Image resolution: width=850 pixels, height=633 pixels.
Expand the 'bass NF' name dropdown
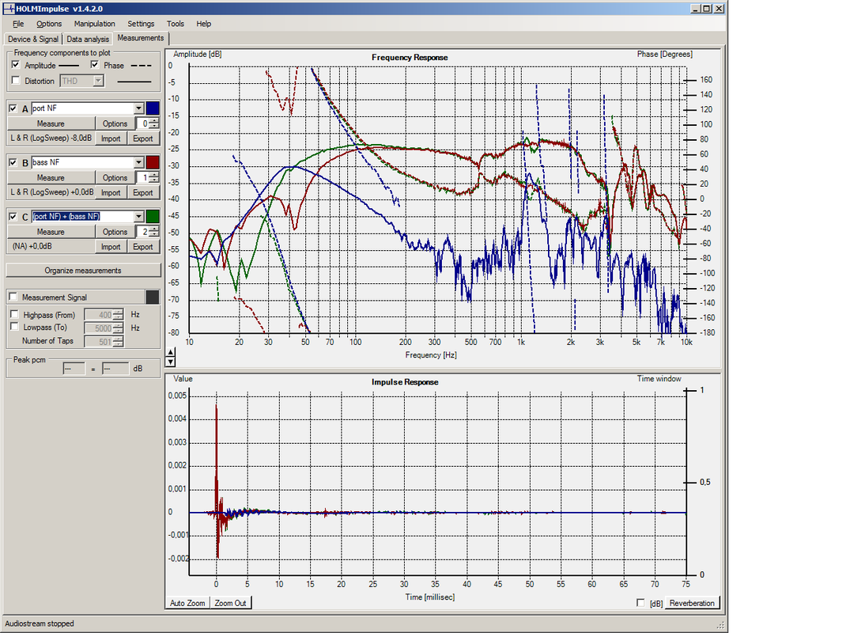(x=139, y=163)
